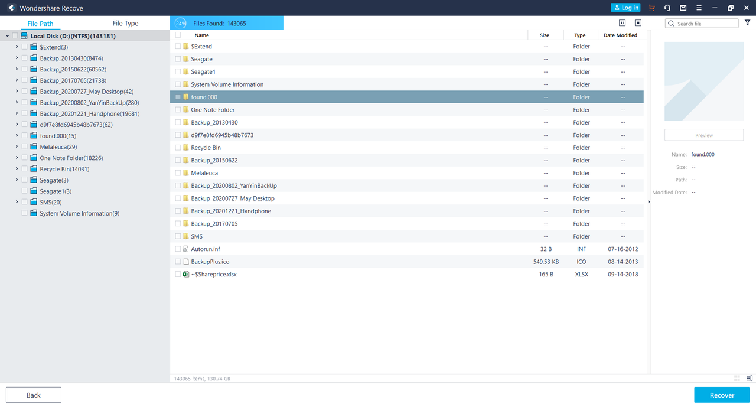Click folder icon of Seagate row in list
This screenshot has width=756, height=407.
tap(185, 59)
